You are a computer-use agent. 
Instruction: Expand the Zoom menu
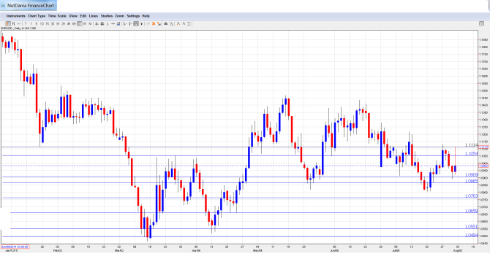tap(119, 16)
